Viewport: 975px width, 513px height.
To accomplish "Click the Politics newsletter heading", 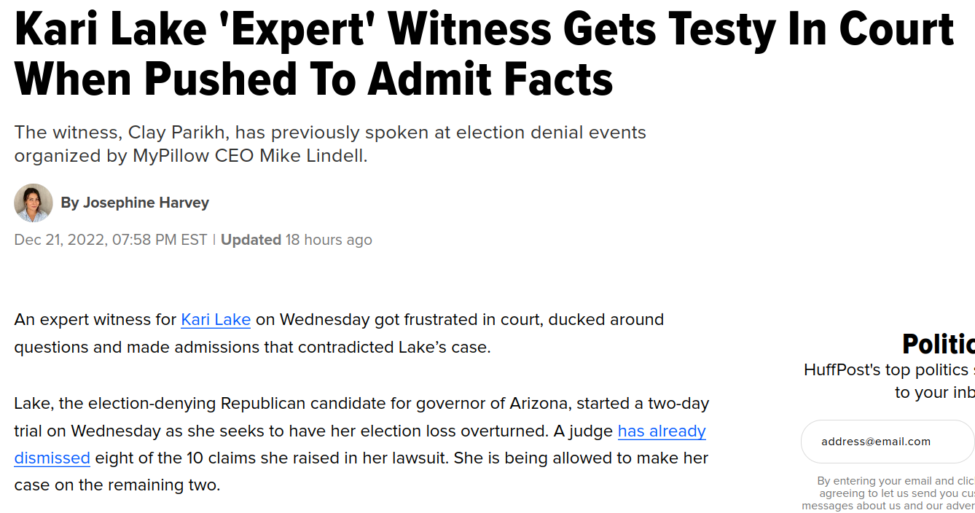I will 939,344.
